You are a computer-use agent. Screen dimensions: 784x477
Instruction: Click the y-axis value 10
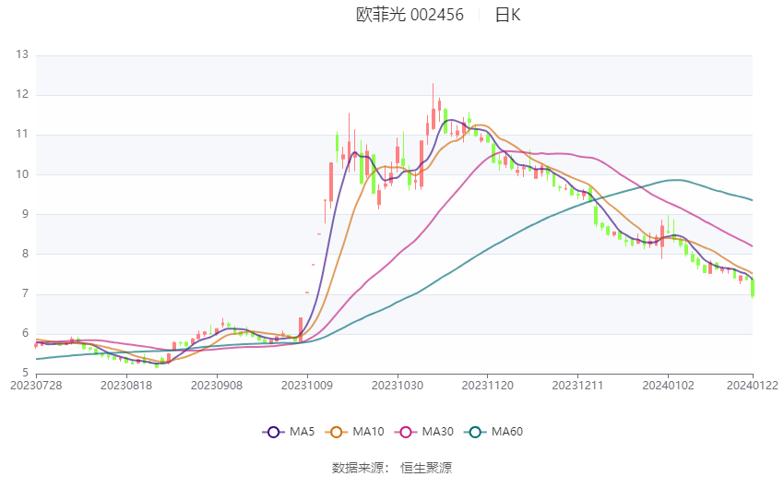(x=22, y=174)
